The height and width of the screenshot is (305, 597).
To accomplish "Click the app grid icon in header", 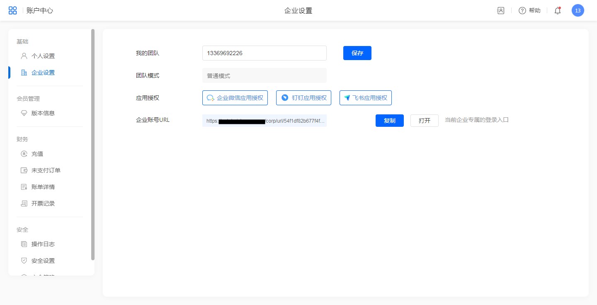I will point(13,10).
